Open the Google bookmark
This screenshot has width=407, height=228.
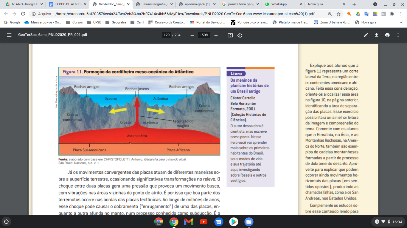coord(12,22)
